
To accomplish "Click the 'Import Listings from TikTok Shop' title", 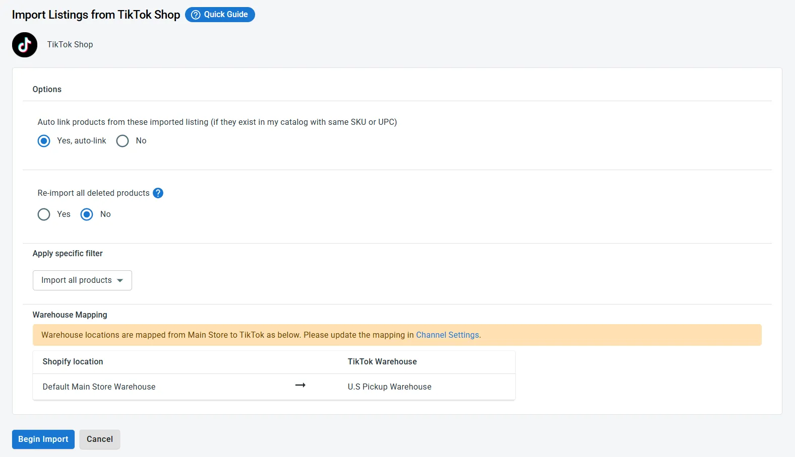I will tap(96, 15).
